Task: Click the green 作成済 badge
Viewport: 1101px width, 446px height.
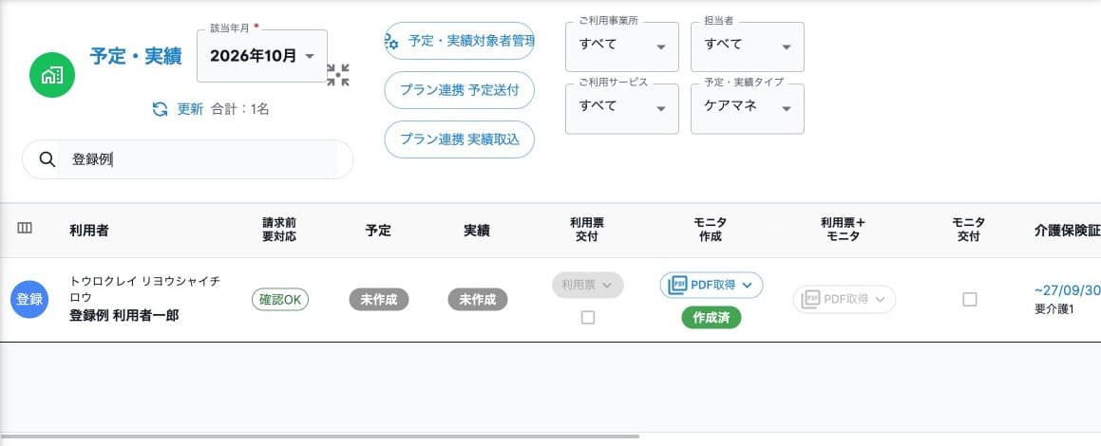Action: pos(712,317)
